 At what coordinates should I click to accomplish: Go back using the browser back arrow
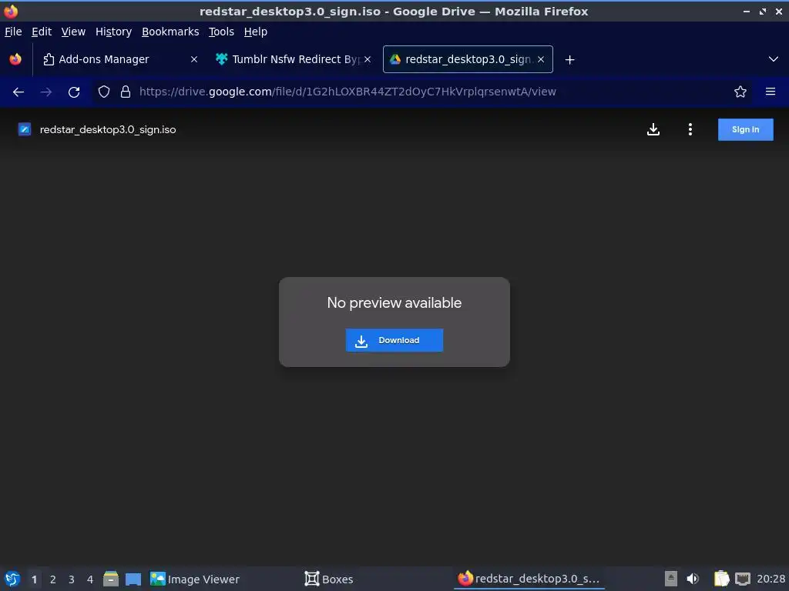[18, 92]
